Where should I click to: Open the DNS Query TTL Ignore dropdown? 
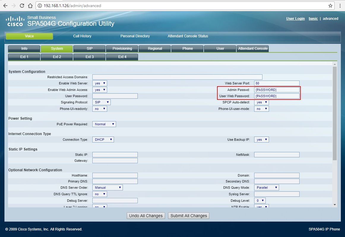coord(100,194)
